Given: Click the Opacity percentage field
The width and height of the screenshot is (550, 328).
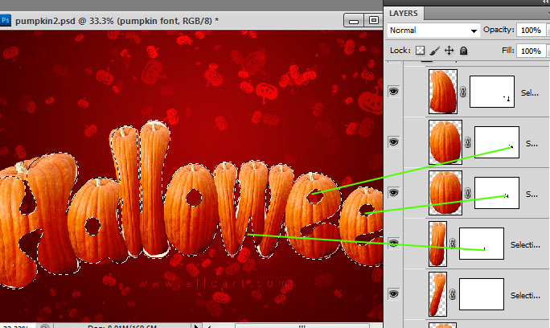Looking at the screenshot, I should [529, 30].
